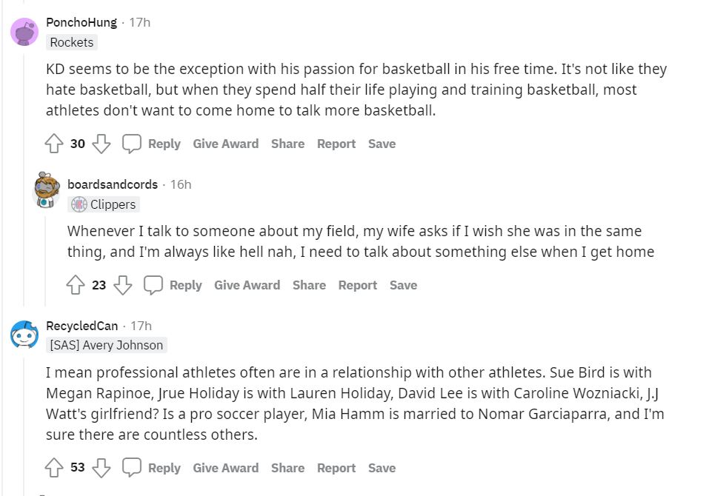
Task: Save PonchoHung's comment
Action: (382, 144)
